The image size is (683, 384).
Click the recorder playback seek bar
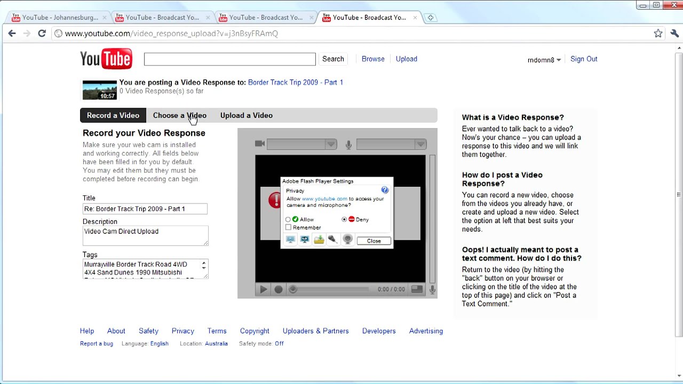coord(329,289)
